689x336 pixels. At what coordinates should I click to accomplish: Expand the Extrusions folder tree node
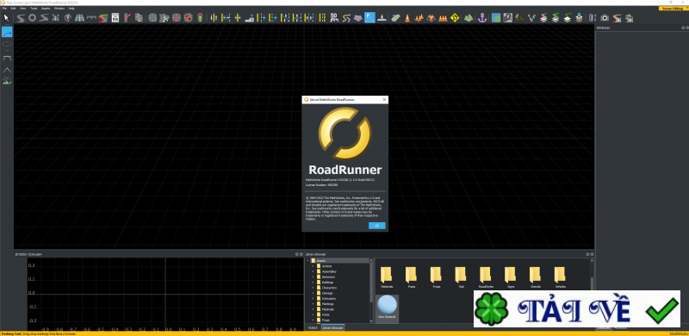[313, 298]
